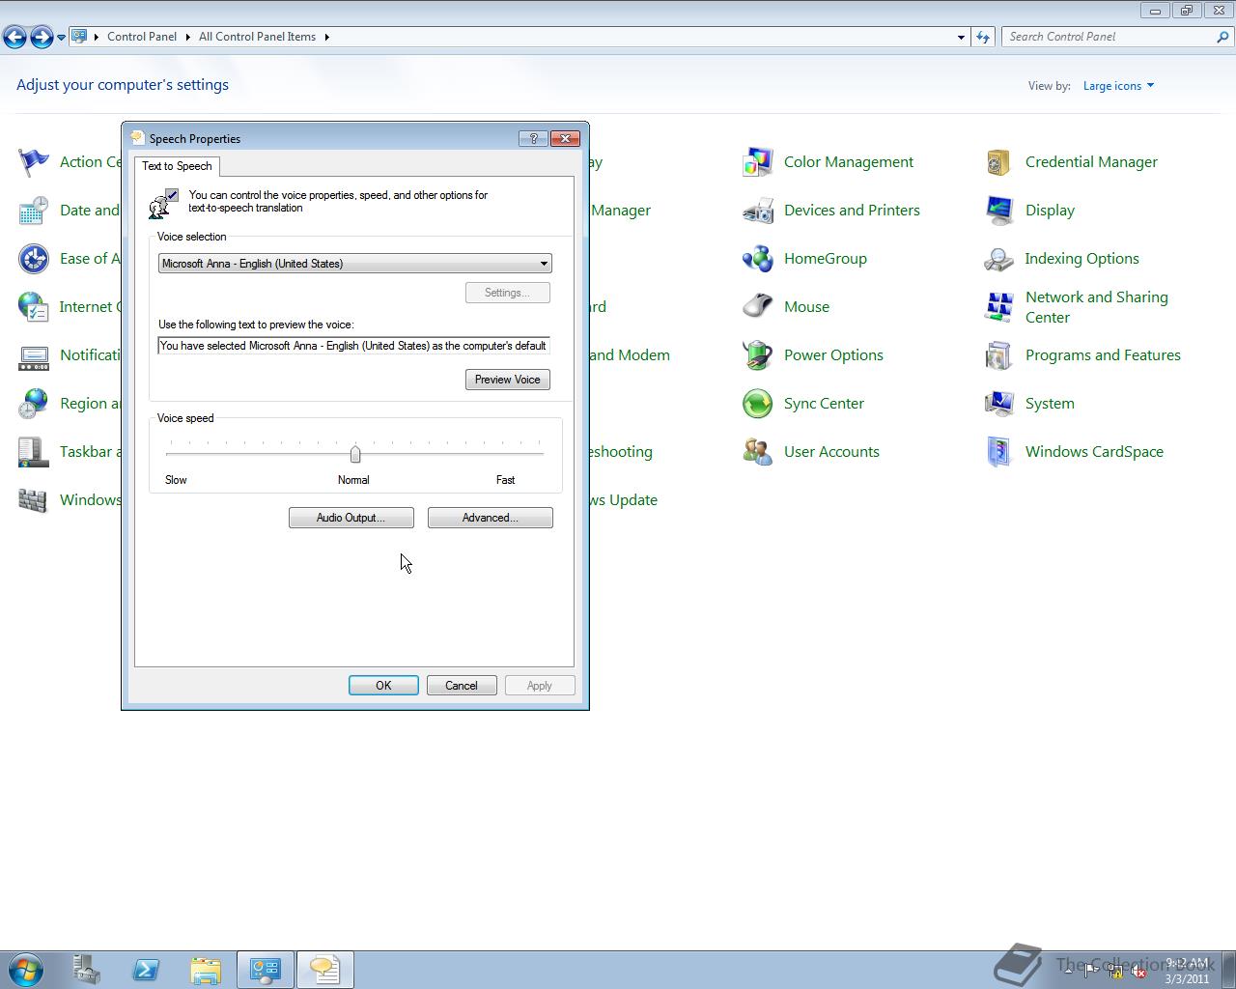Open Advanced speech settings
The image size is (1236, 989).
(491, 518)
